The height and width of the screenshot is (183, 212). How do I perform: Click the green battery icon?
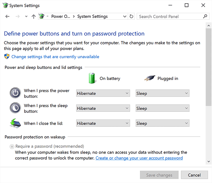(92, 78)
